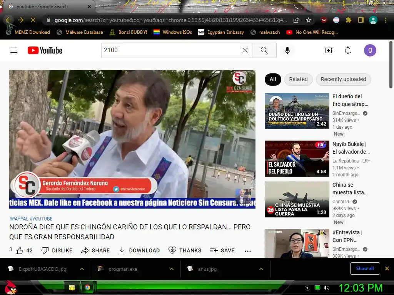Open the file explorer taskbar icon
This screenshot has width=394, height=295.
(x=72, y=287)
